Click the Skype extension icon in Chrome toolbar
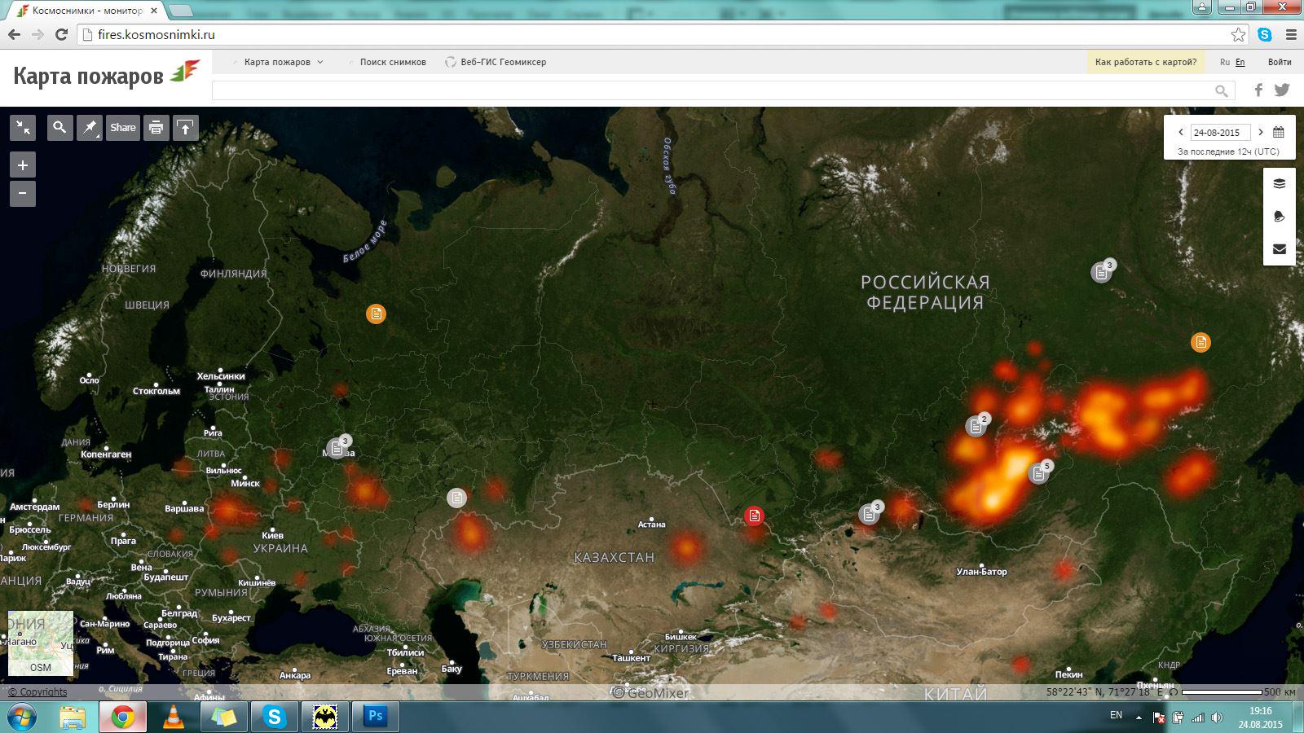 pyautogui.click(x=1265, y=34)
